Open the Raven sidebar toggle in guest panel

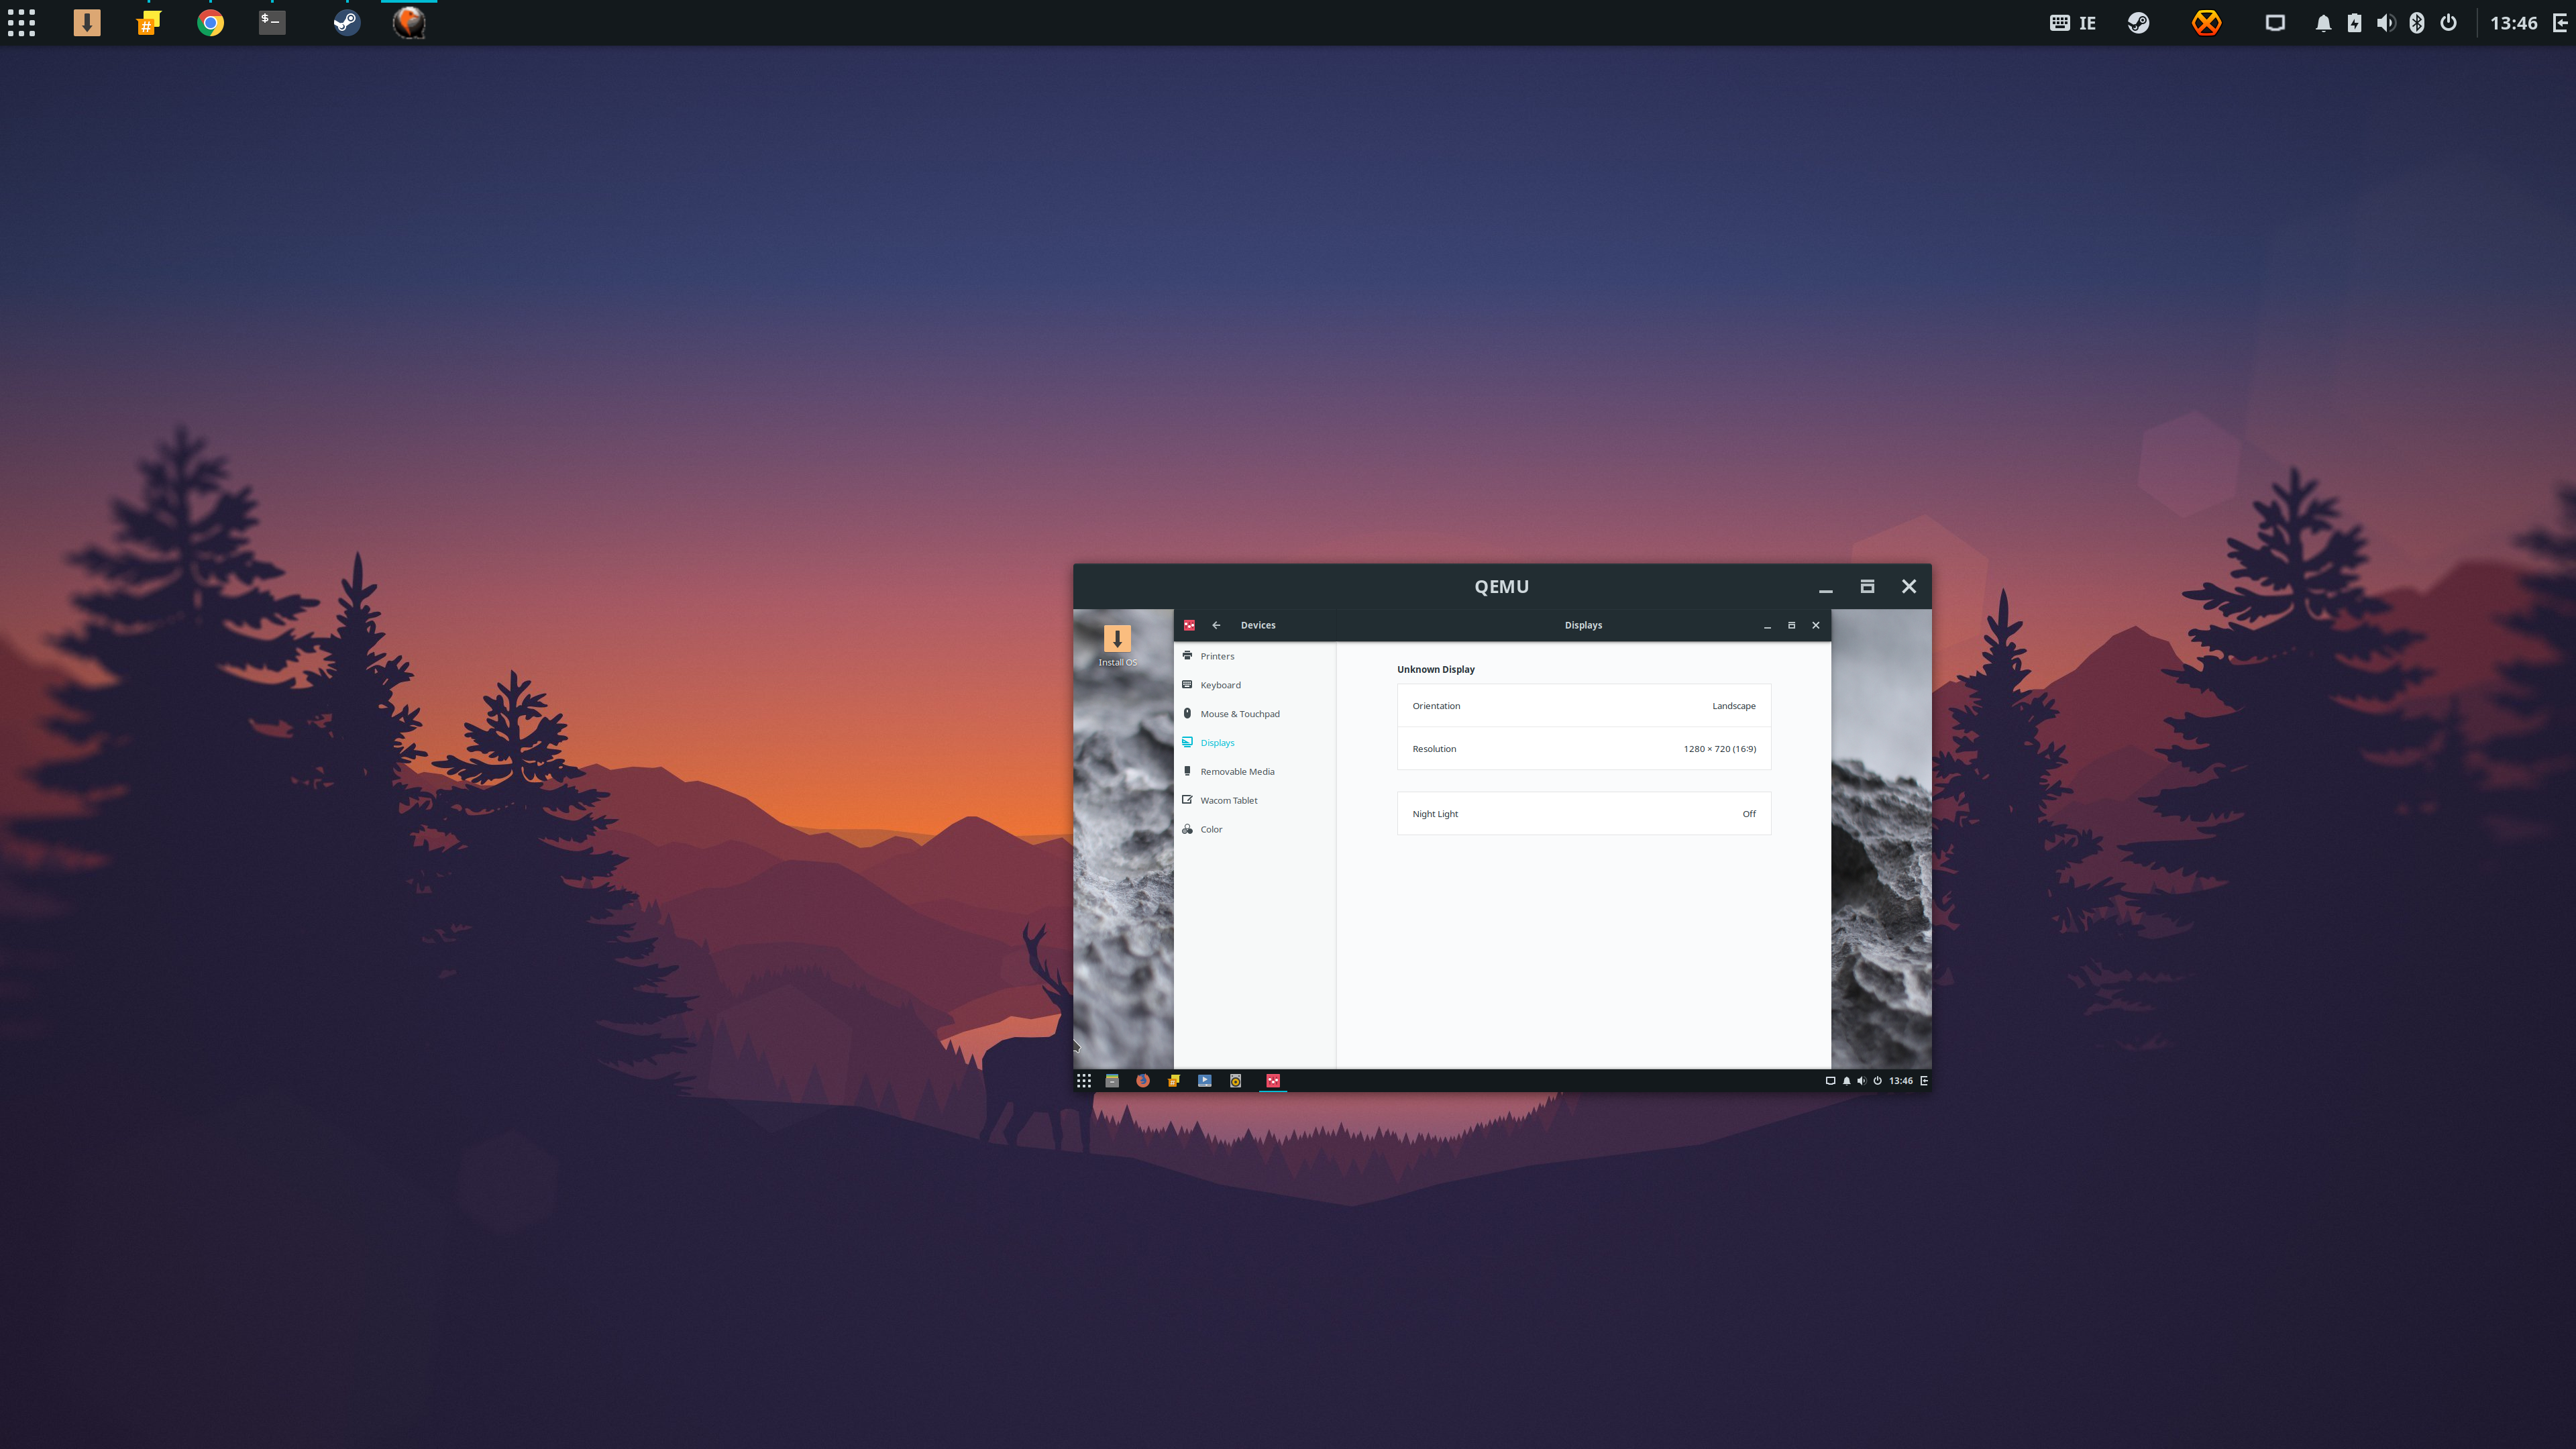point(1924,1081)
